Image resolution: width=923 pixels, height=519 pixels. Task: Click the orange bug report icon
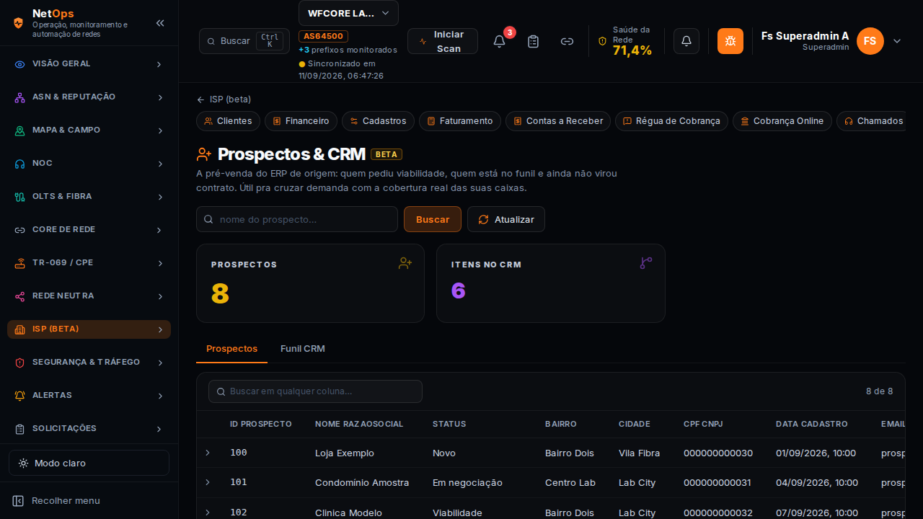[730, 41]
